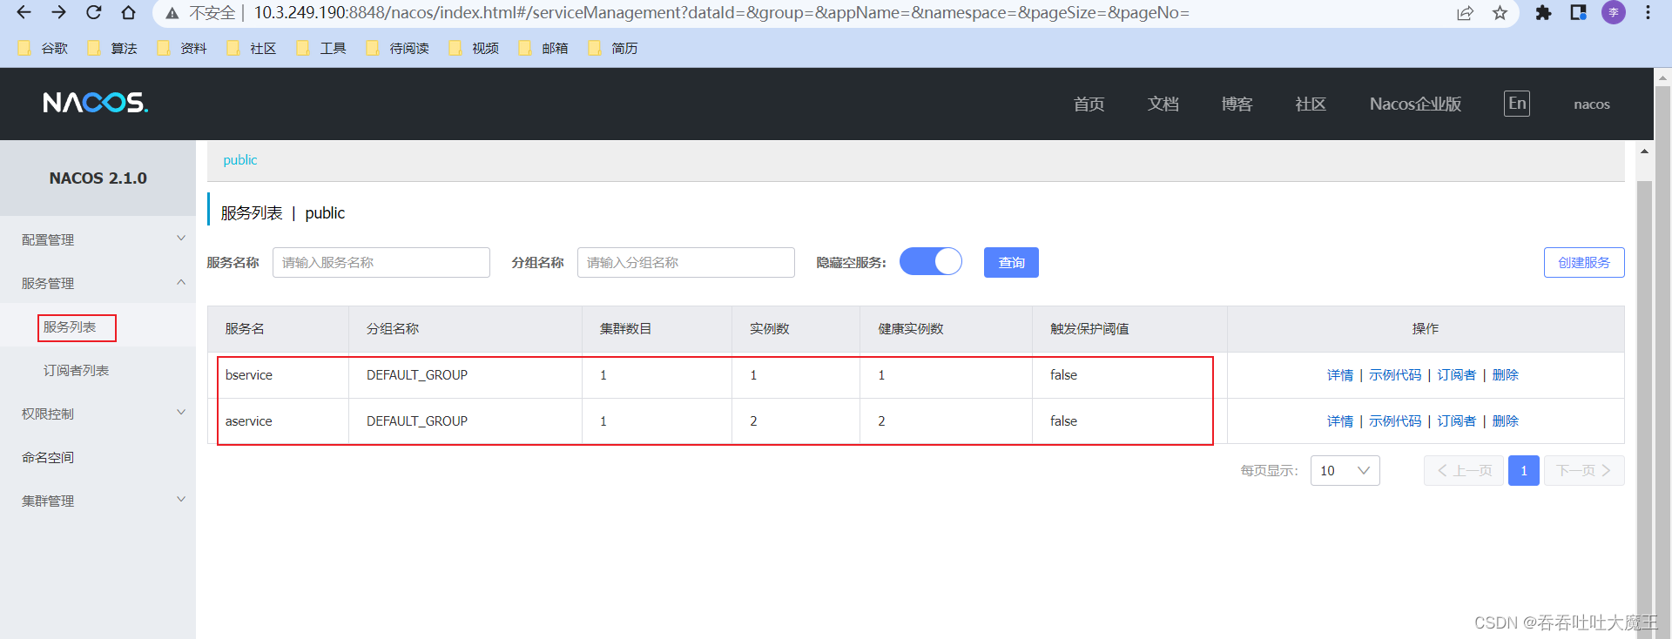The width and height of the screenshot is (1672, 639).
Task: Open the 邮箱 bookmark folder
Action: click(543, 48)
